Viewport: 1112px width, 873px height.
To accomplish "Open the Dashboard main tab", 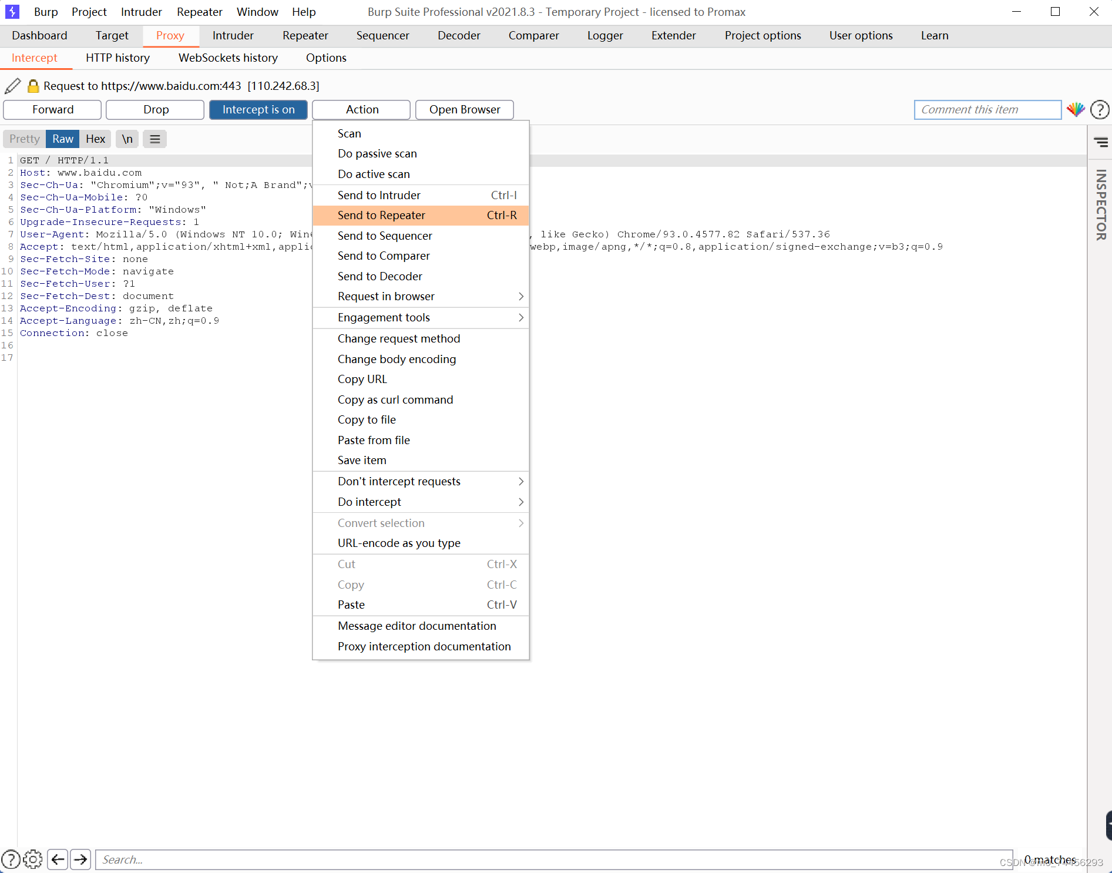I will pos(39,36).
